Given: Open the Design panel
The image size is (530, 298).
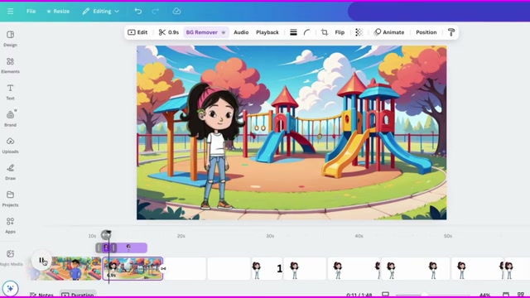Looking at the screenshot, I should (x=10, y=39).
